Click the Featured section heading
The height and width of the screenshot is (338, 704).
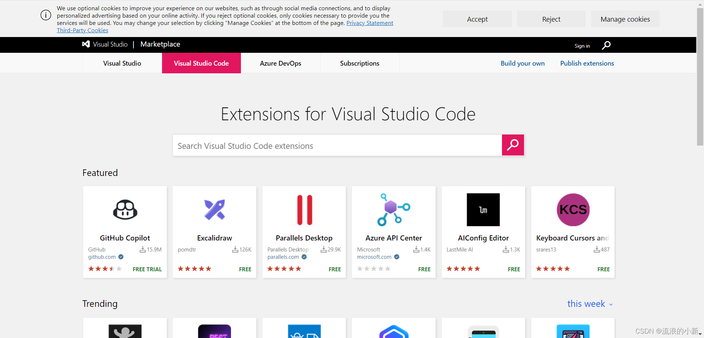point(100,173)
